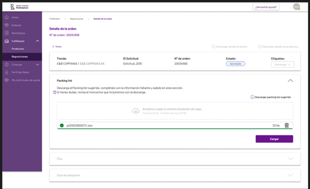Click the 20 kb file size
The width and height of the screenshot is (310, 189).
[276, 126]
